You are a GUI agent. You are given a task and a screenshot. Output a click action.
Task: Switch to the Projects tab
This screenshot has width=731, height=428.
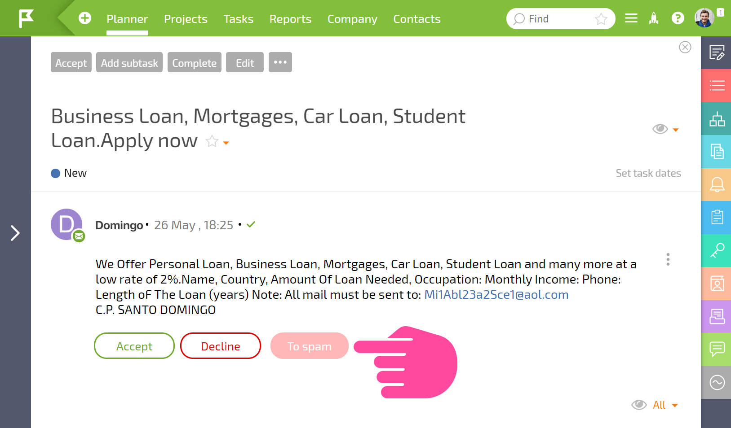pyautogui.click(x=186, y=19)
